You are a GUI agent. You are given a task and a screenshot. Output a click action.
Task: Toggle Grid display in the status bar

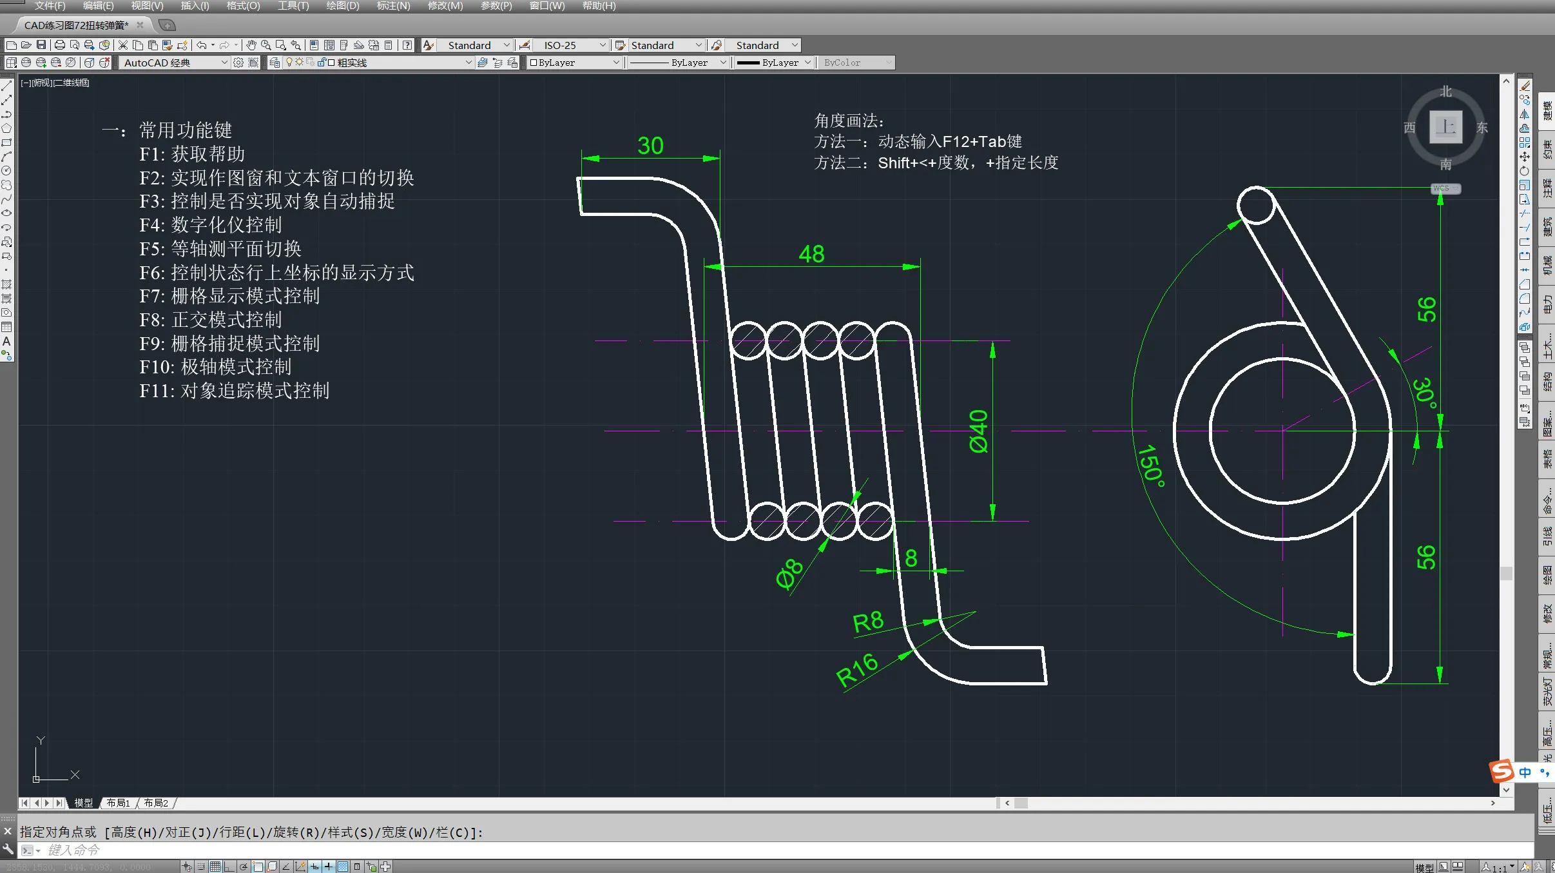coord(215,866)
